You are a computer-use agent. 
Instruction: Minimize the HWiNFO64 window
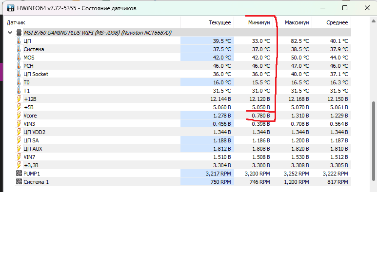pos(323,8)
